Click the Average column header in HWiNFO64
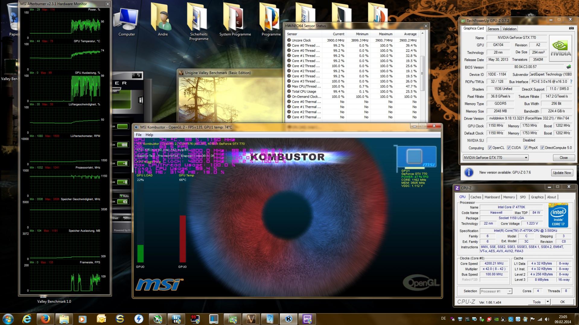The width and height of the screenshot is (579, 325). click(x=406, y=34)
